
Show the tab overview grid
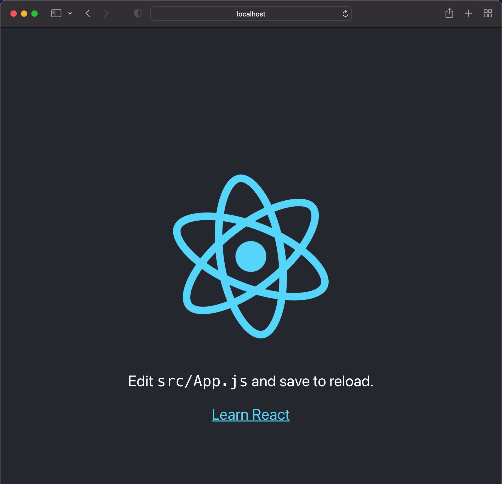click(488, 13)
